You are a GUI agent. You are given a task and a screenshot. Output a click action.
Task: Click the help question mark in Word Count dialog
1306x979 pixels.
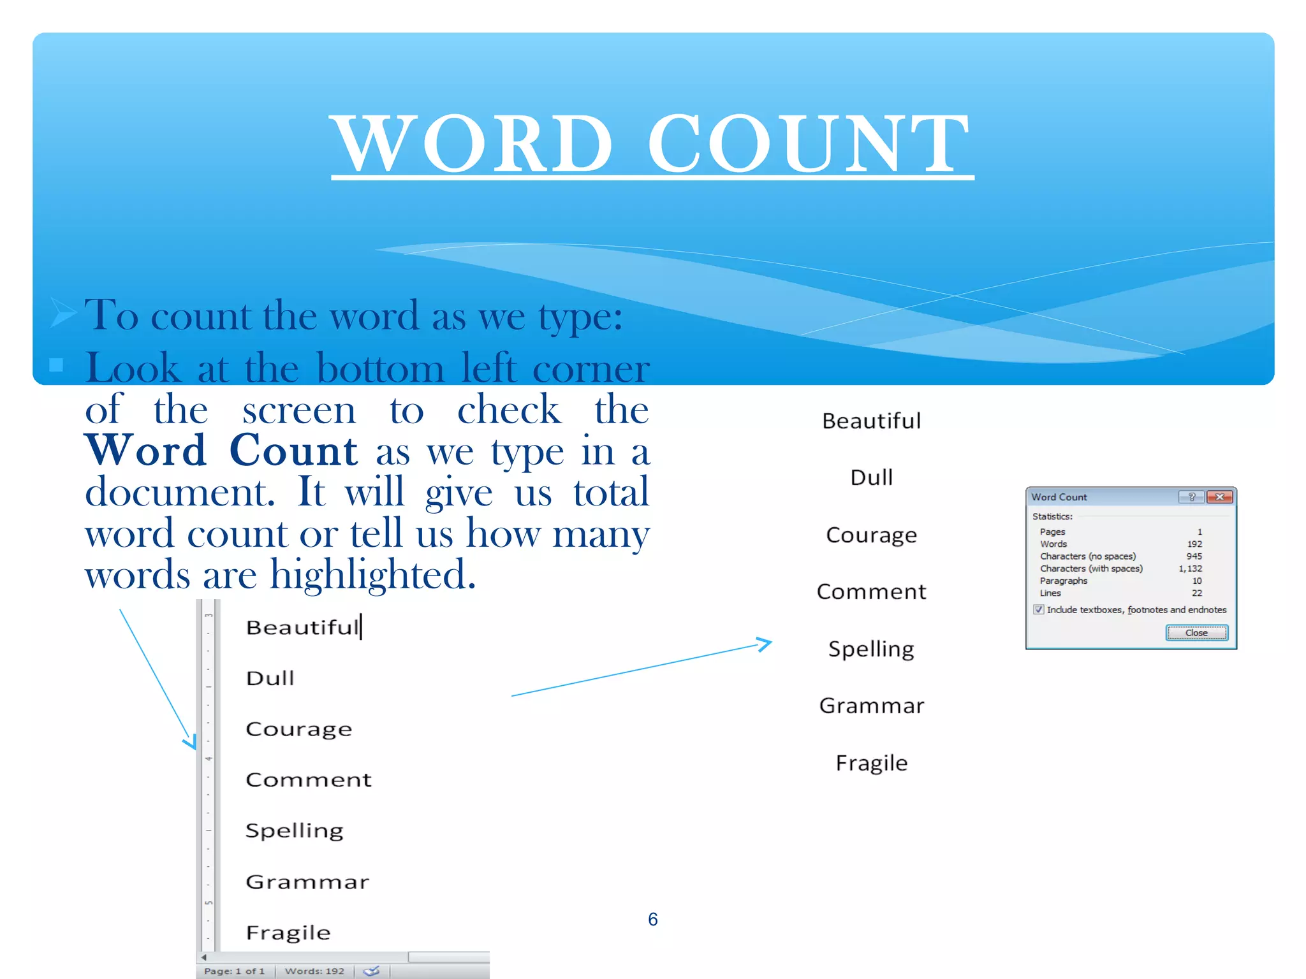[x=1191, y=497]
